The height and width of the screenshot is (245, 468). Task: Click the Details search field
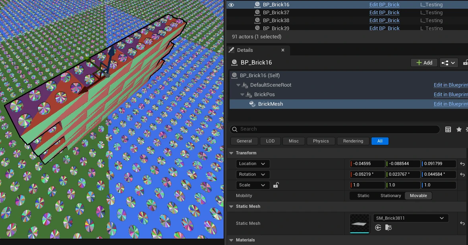(335, 129)
